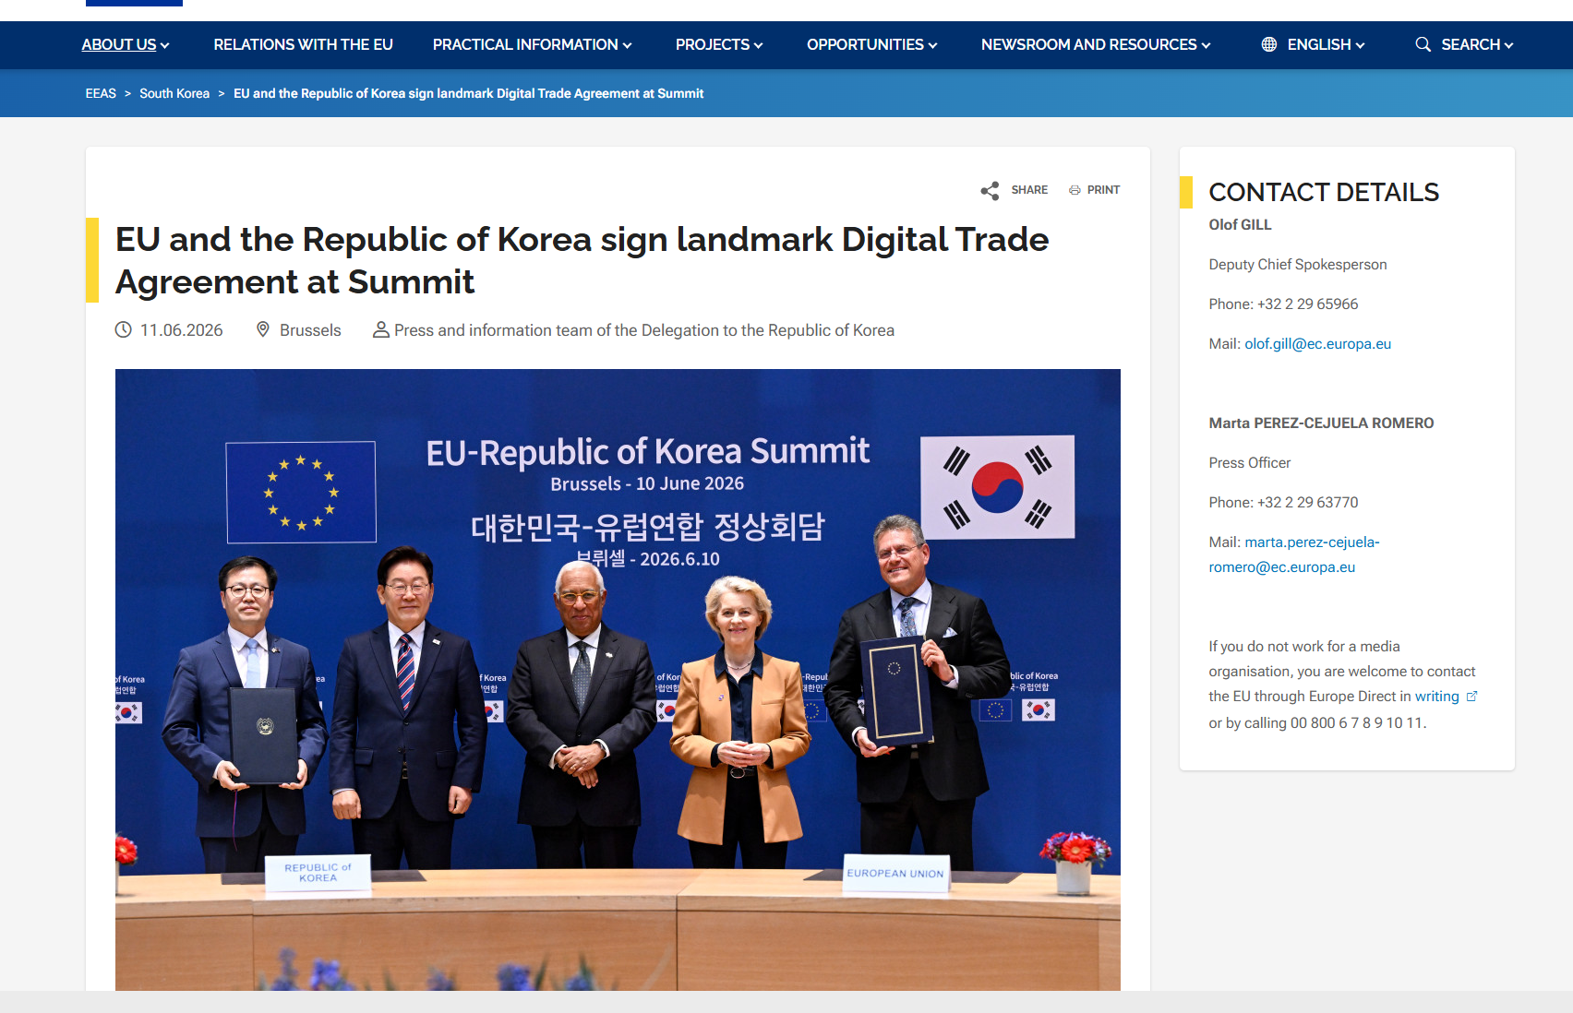Open the PRACTICAL INFORMATION menu
The height and width of the screenshot is (1013, 1573).
(525, 44)
